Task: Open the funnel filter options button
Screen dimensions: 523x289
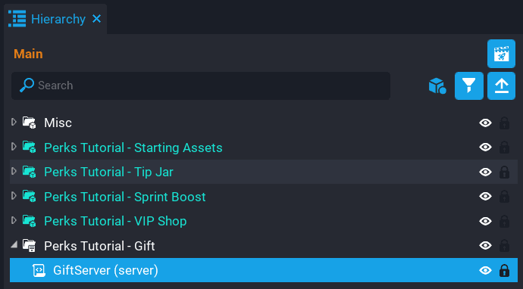Action: click(469, 86)
